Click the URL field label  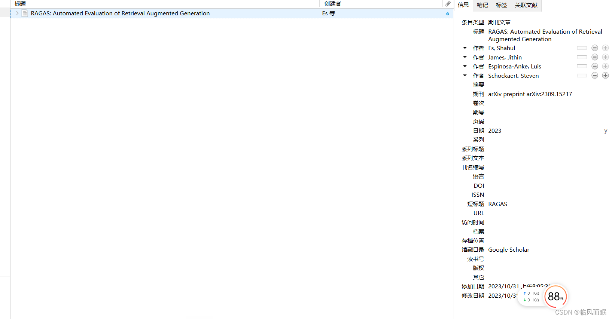pos(479,213)
